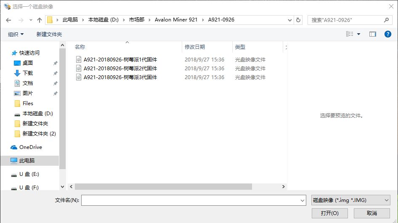Open 图片 in the sidebar
This screenshot has width=398, height=223.
click(28, 93)
